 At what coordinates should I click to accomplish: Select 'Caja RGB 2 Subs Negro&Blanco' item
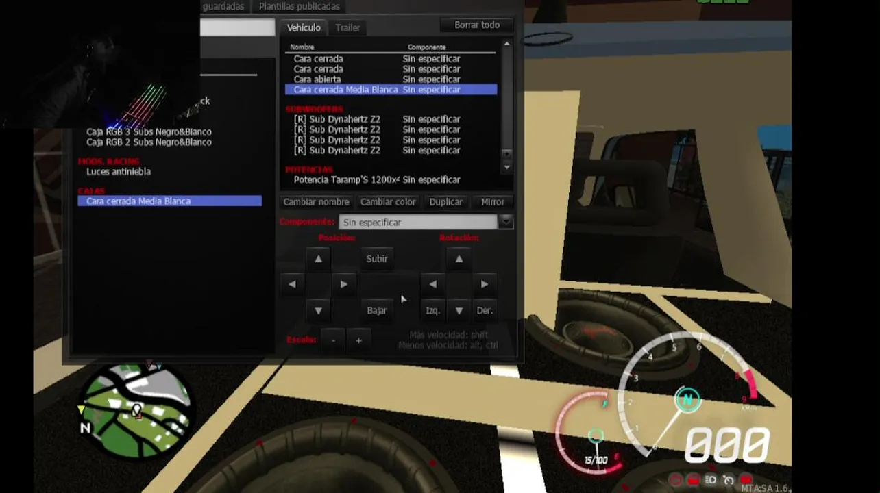pos(149,142)
